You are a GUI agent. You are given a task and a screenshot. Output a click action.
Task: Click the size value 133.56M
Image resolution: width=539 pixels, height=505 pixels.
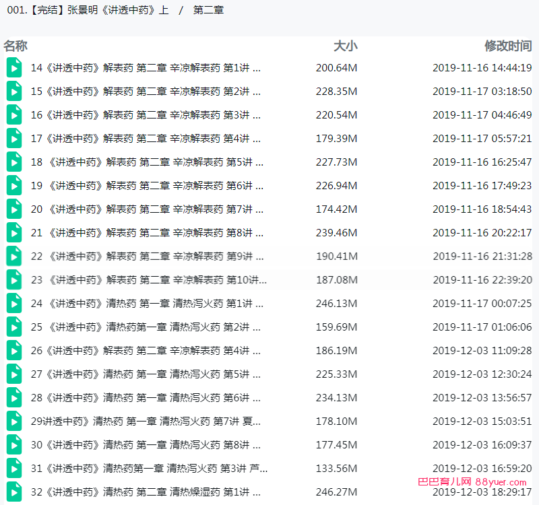pos(336,469)
